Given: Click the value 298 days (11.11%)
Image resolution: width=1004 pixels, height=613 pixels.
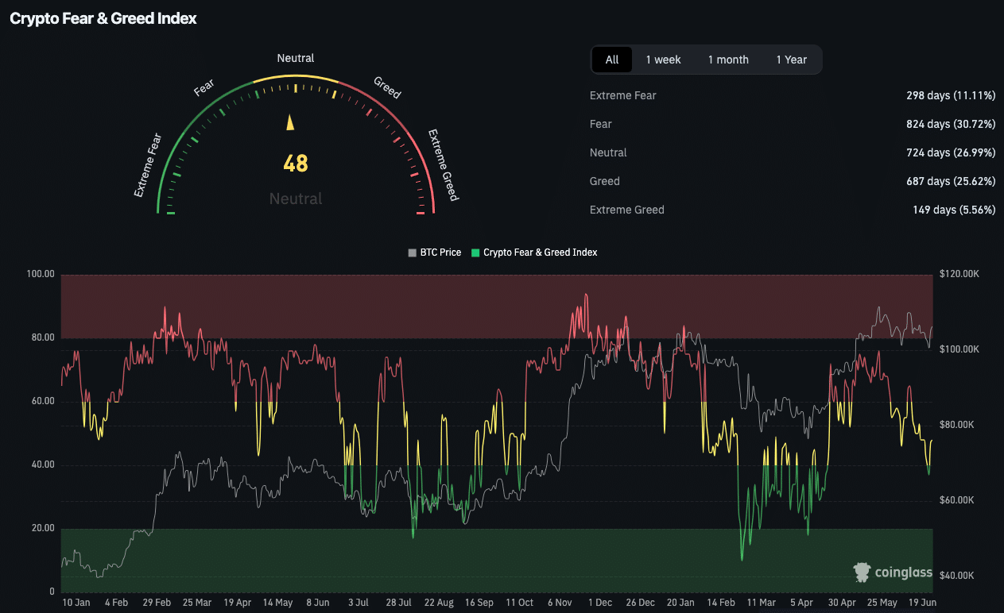Looking at the screenshot, I should (951, 95).
